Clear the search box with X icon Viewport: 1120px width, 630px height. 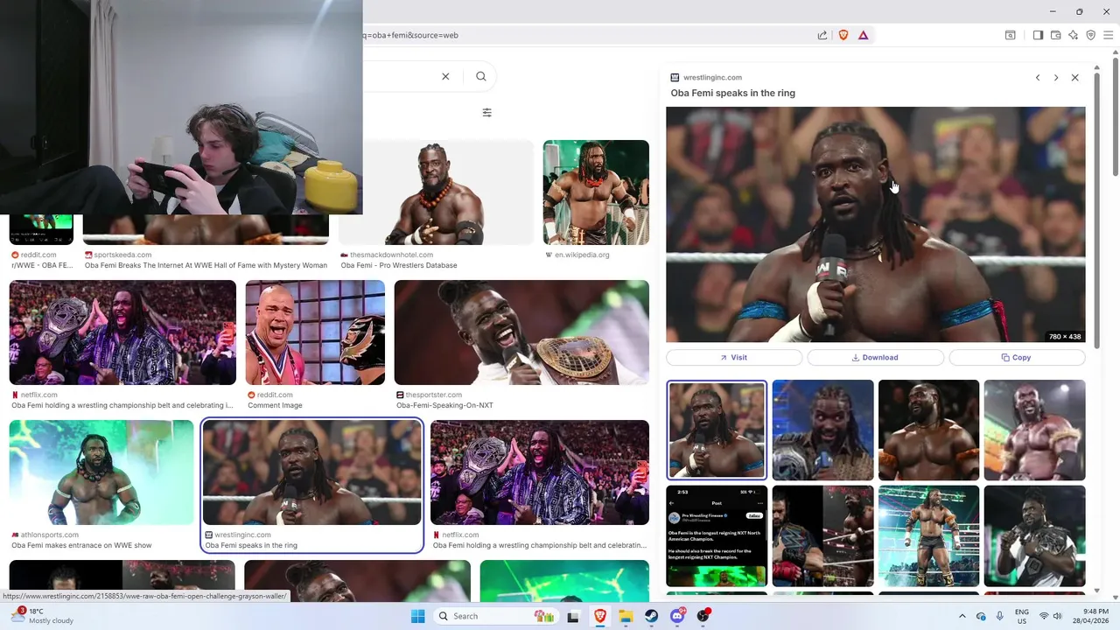point(445,76)
